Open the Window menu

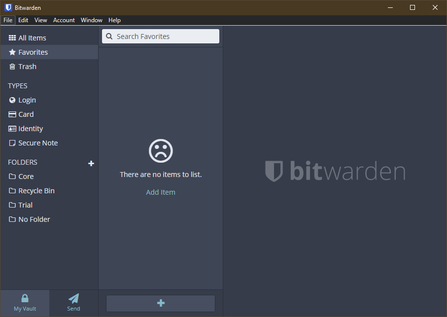point(92,20)
